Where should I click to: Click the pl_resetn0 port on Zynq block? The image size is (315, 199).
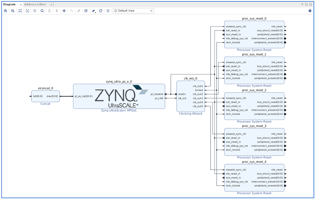tap(157, 94)
